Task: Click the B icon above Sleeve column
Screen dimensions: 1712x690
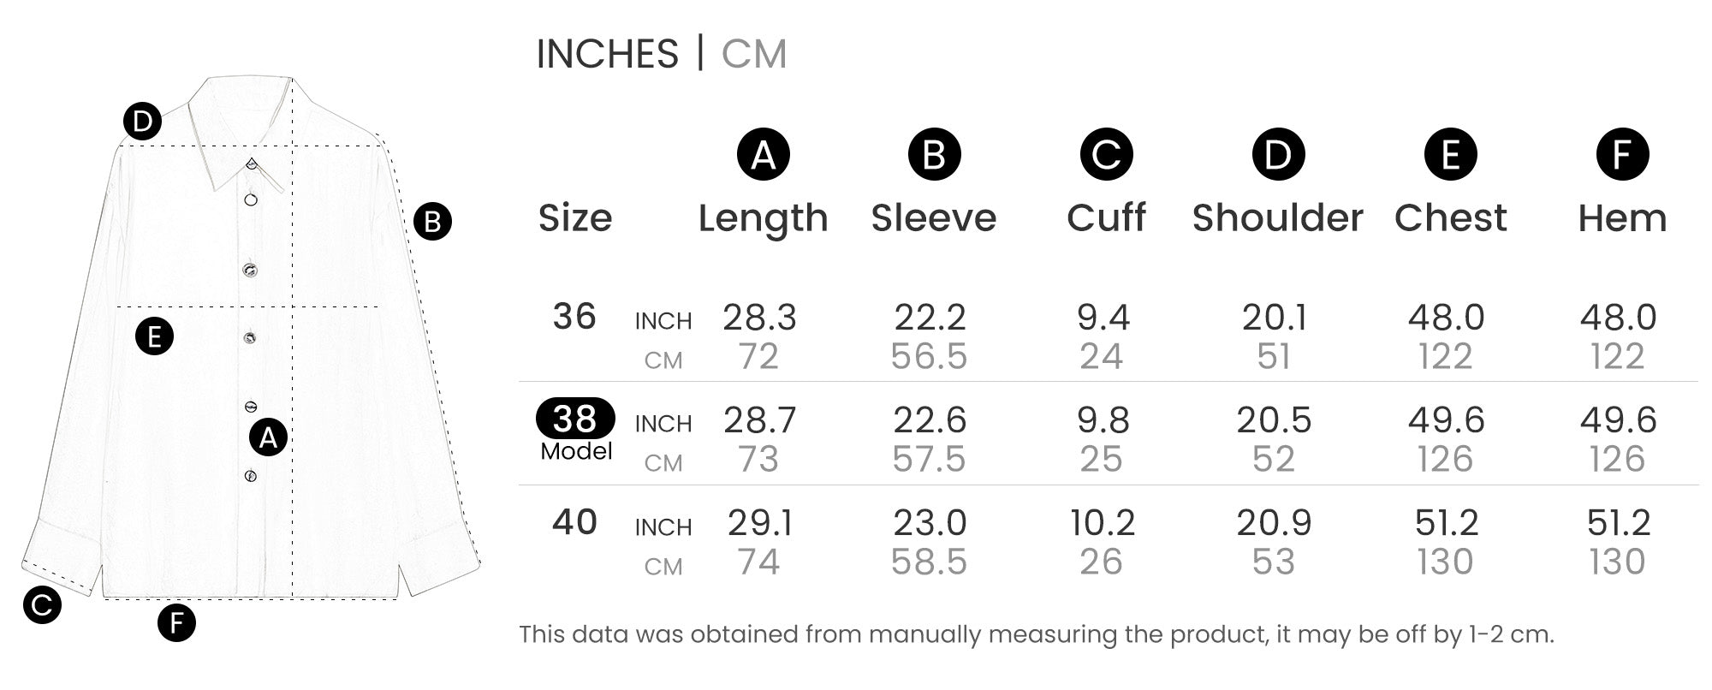Action: pyautogui.click(x=934, y=155)
